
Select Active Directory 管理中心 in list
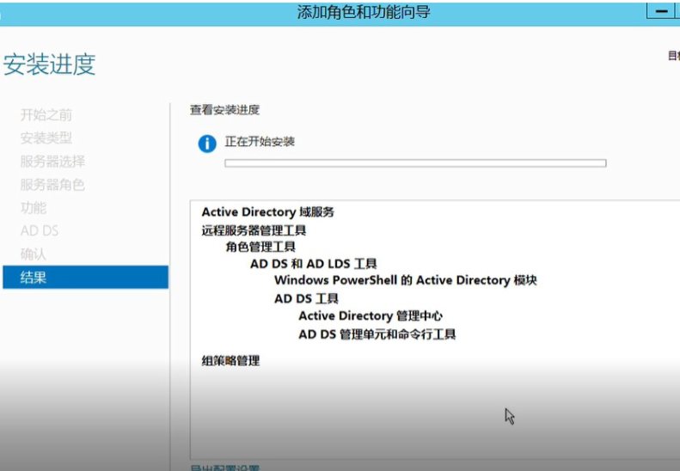370,316
